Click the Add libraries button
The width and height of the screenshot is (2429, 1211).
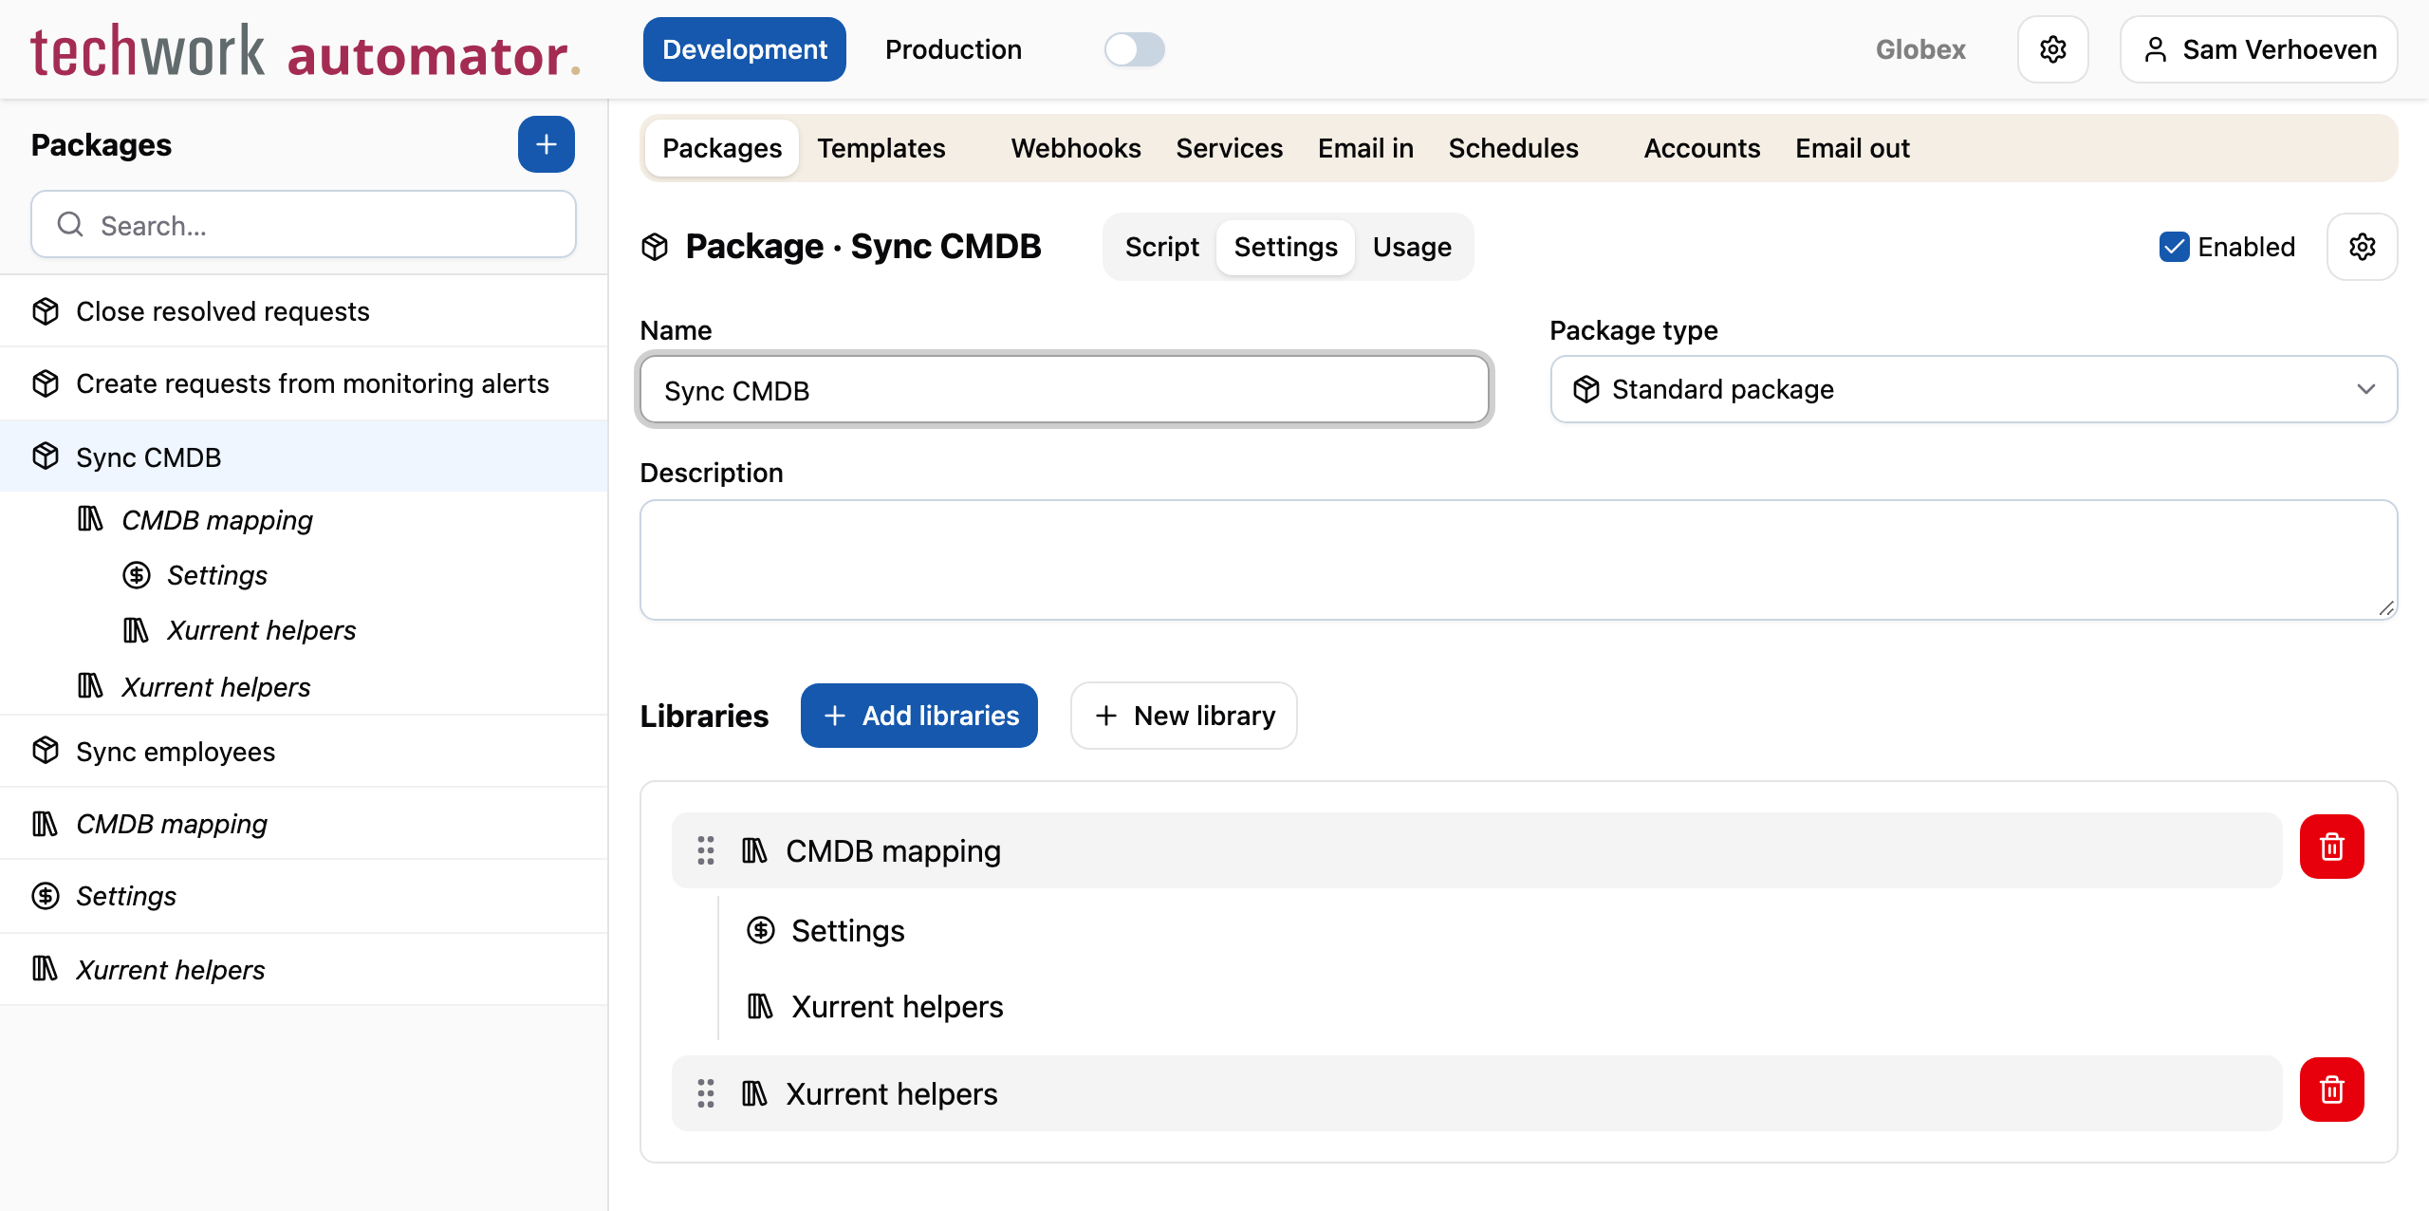[919, 716]
